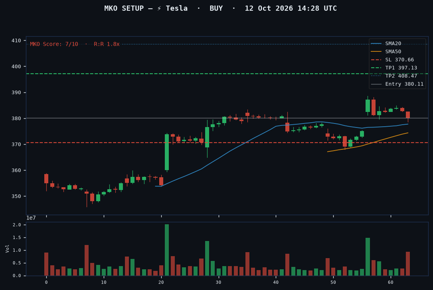Click the tall green candle at index 28
433x290 pixels.
(x=207, y=137)
